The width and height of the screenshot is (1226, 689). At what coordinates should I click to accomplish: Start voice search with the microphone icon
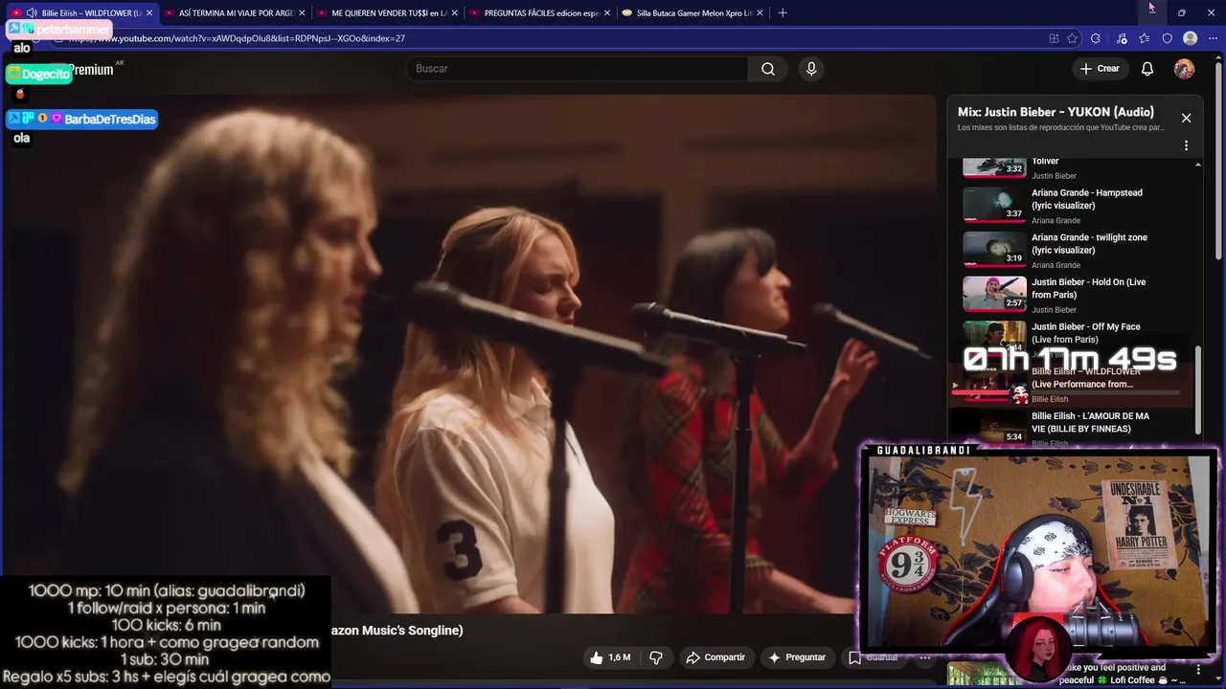click(811, 69)
